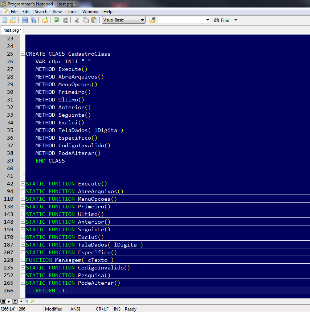
Task: Collapse the CadastroClass class block
Action: (x=23, y=54)
